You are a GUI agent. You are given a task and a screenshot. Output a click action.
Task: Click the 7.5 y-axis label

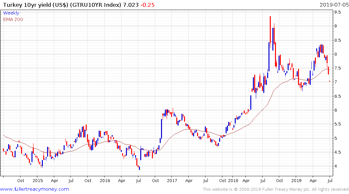tap(337, 68)
